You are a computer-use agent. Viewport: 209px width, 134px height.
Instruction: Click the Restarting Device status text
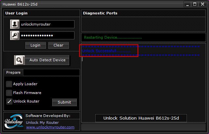tap(113, 37)
